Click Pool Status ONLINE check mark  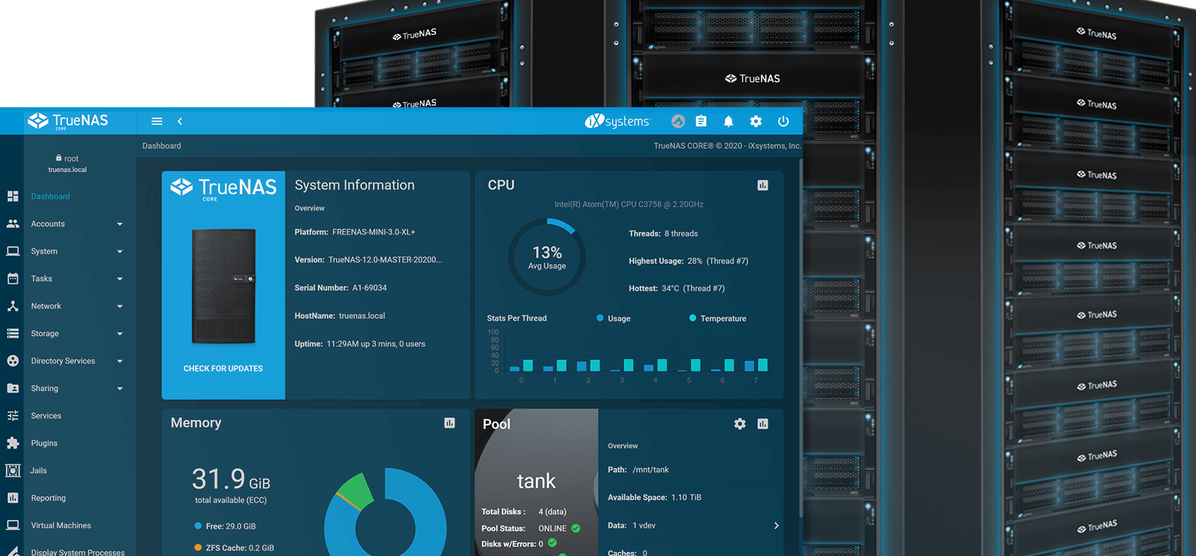click(576, 528)
